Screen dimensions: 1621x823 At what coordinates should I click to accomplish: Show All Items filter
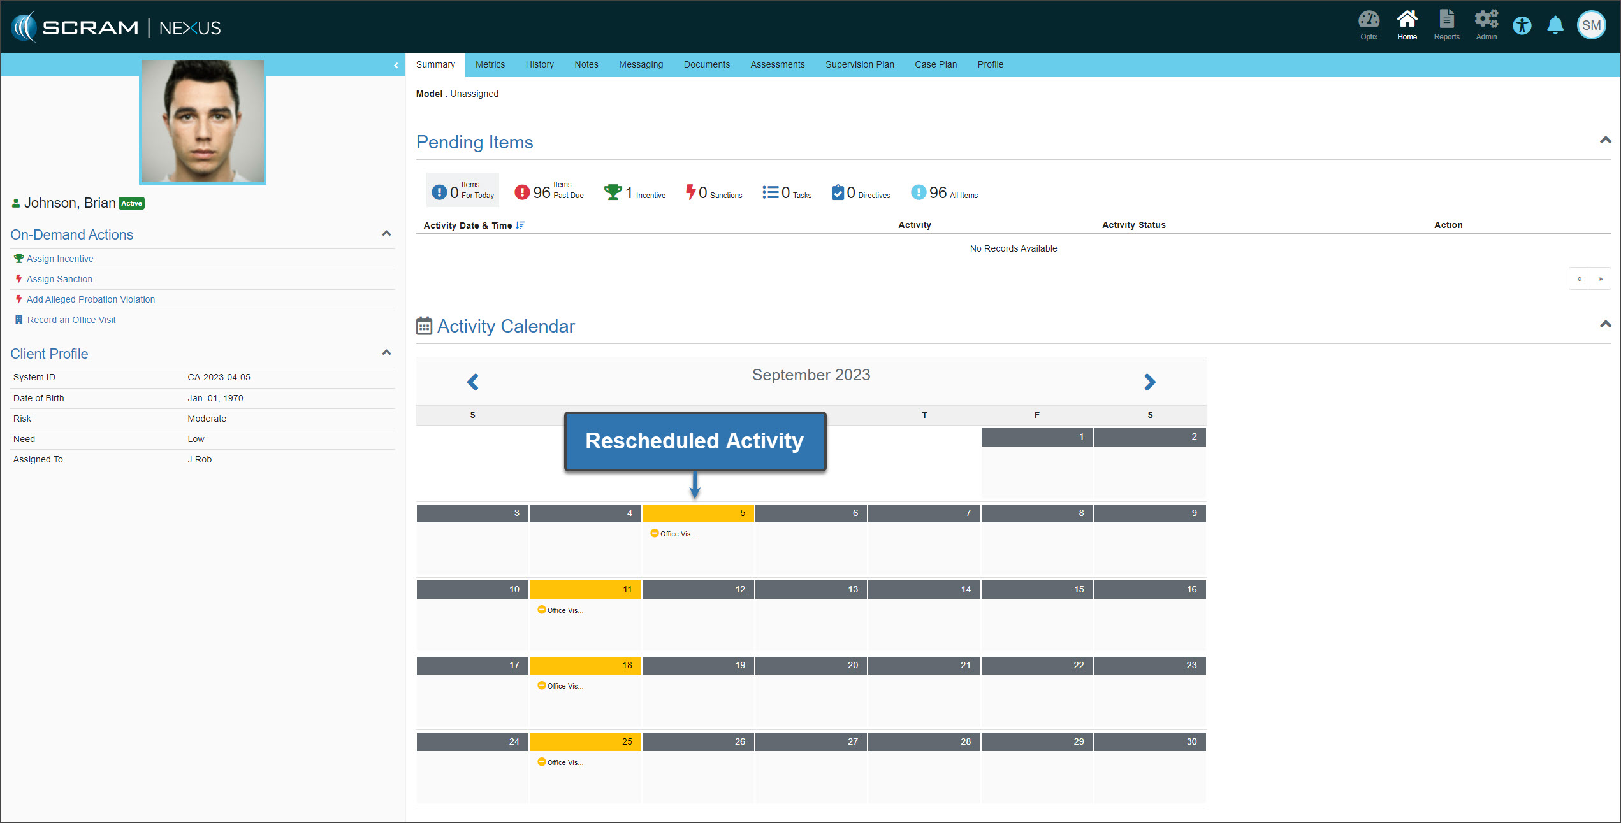[x=944, y=192]
